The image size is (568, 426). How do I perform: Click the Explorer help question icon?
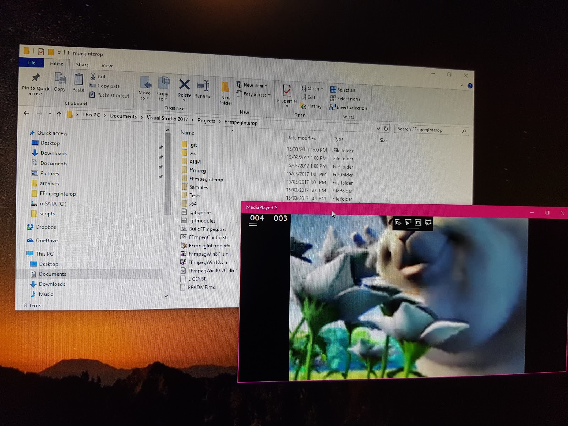tap(470, 86)
